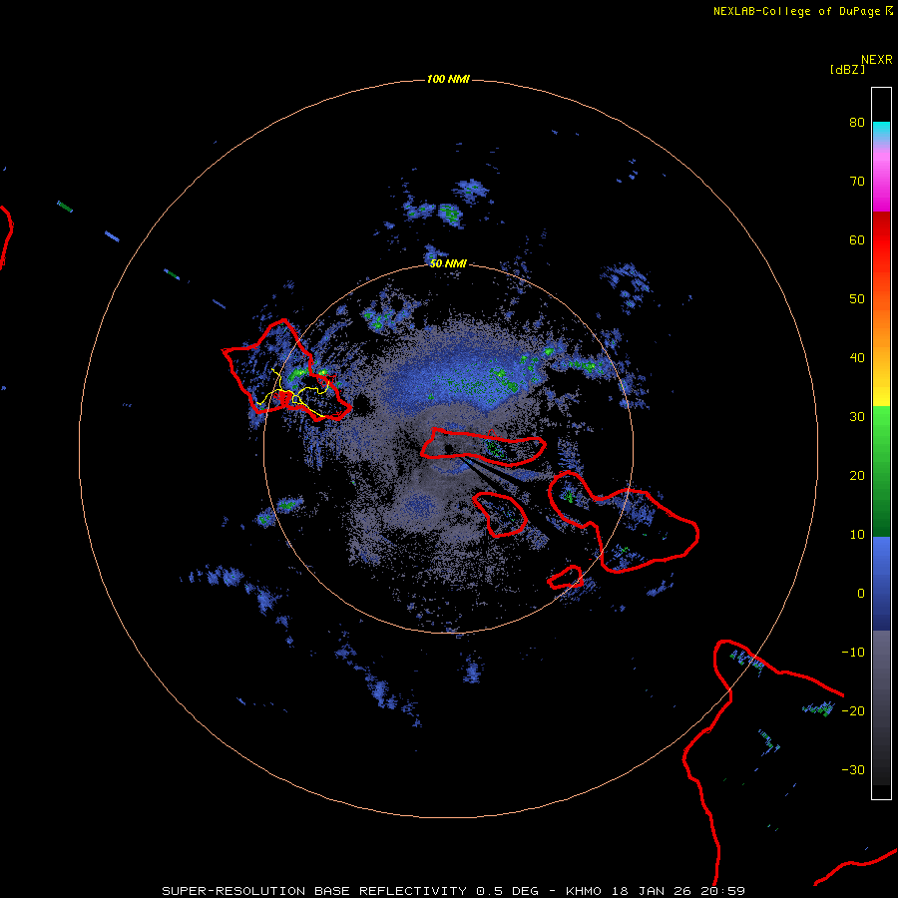Click the magenta band of the color scale
This screenshot has width=898, height=898.
tap(881, 184)
